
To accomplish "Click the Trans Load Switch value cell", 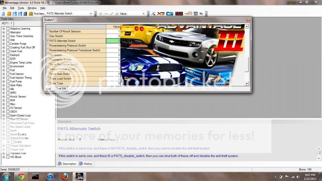I will click(x=113, y=79).
